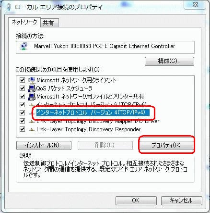Click the 構成(C)... button

pos(169,61)
